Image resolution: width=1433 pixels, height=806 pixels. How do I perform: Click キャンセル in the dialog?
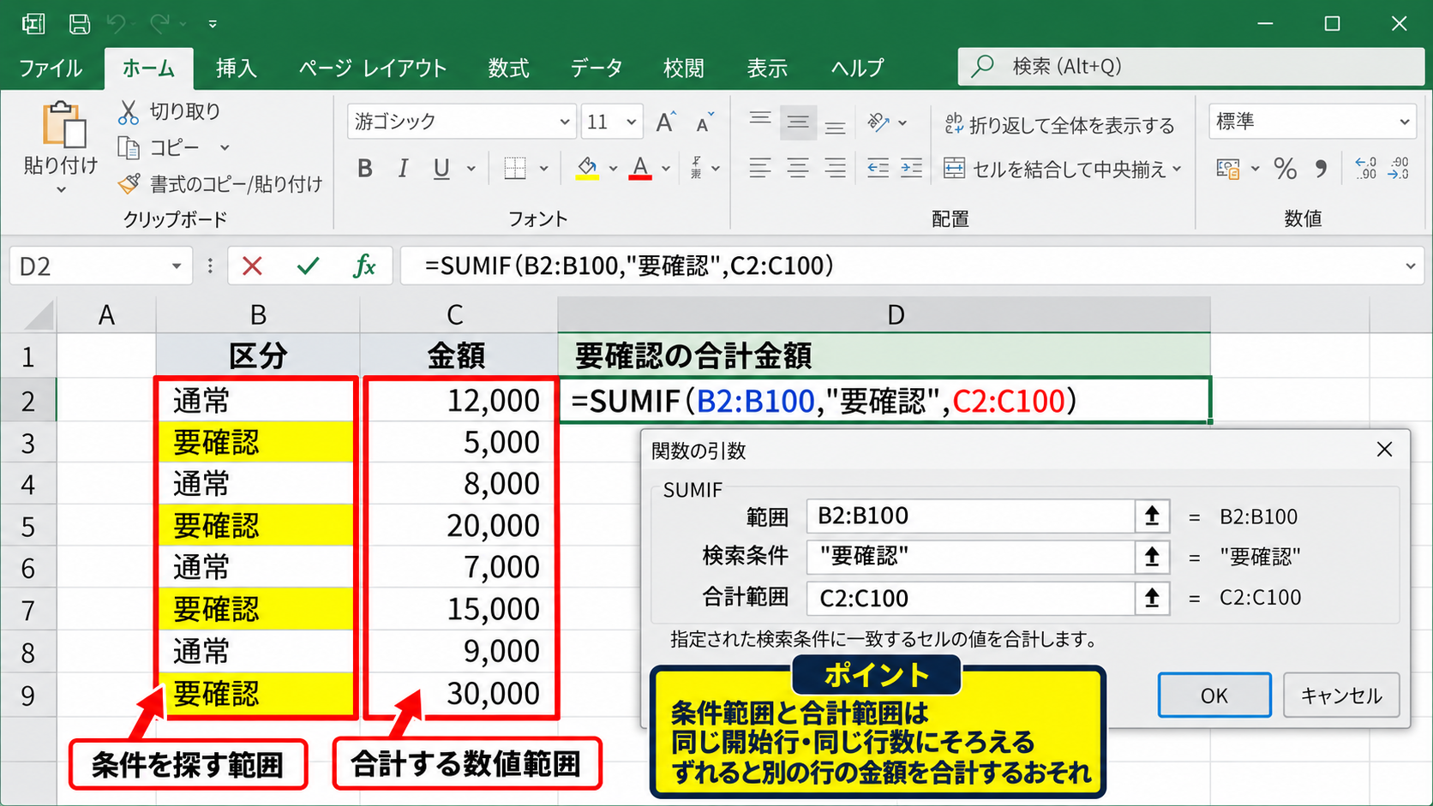point(1341,696)
